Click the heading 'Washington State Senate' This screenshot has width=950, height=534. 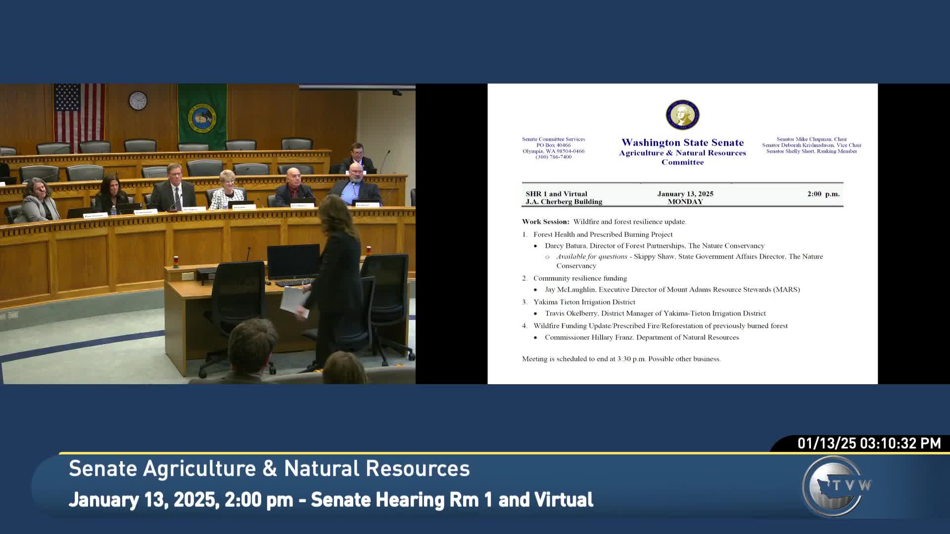683,142
